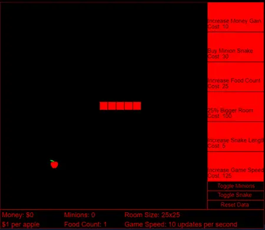The image size is (265, 230).
Task: Click the Money: $0 status text
Action: point(18,215)
